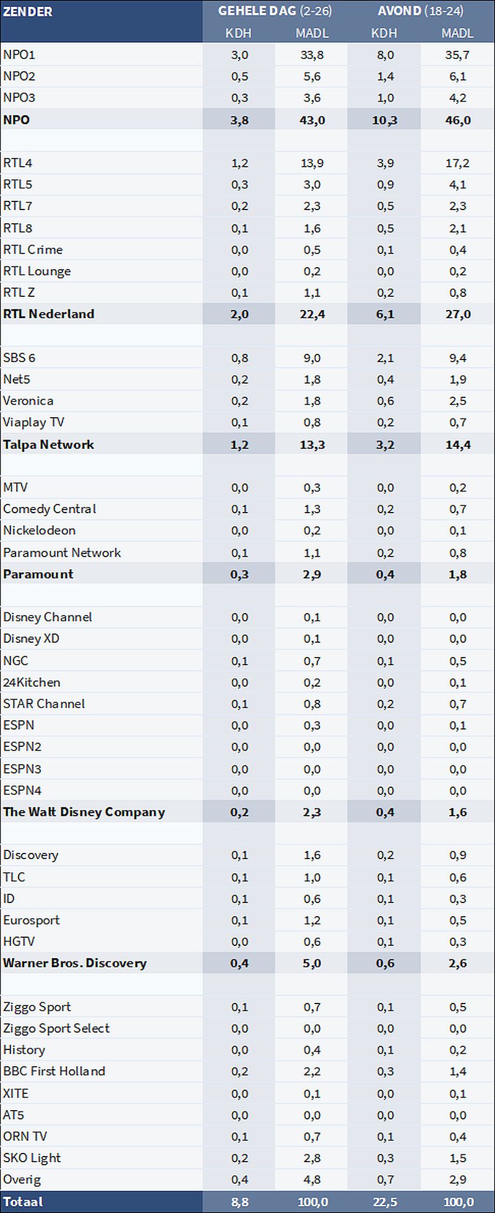495x1213 pixels.
Task: Select the BBC First Holland row
Action: pos(247,1071)
